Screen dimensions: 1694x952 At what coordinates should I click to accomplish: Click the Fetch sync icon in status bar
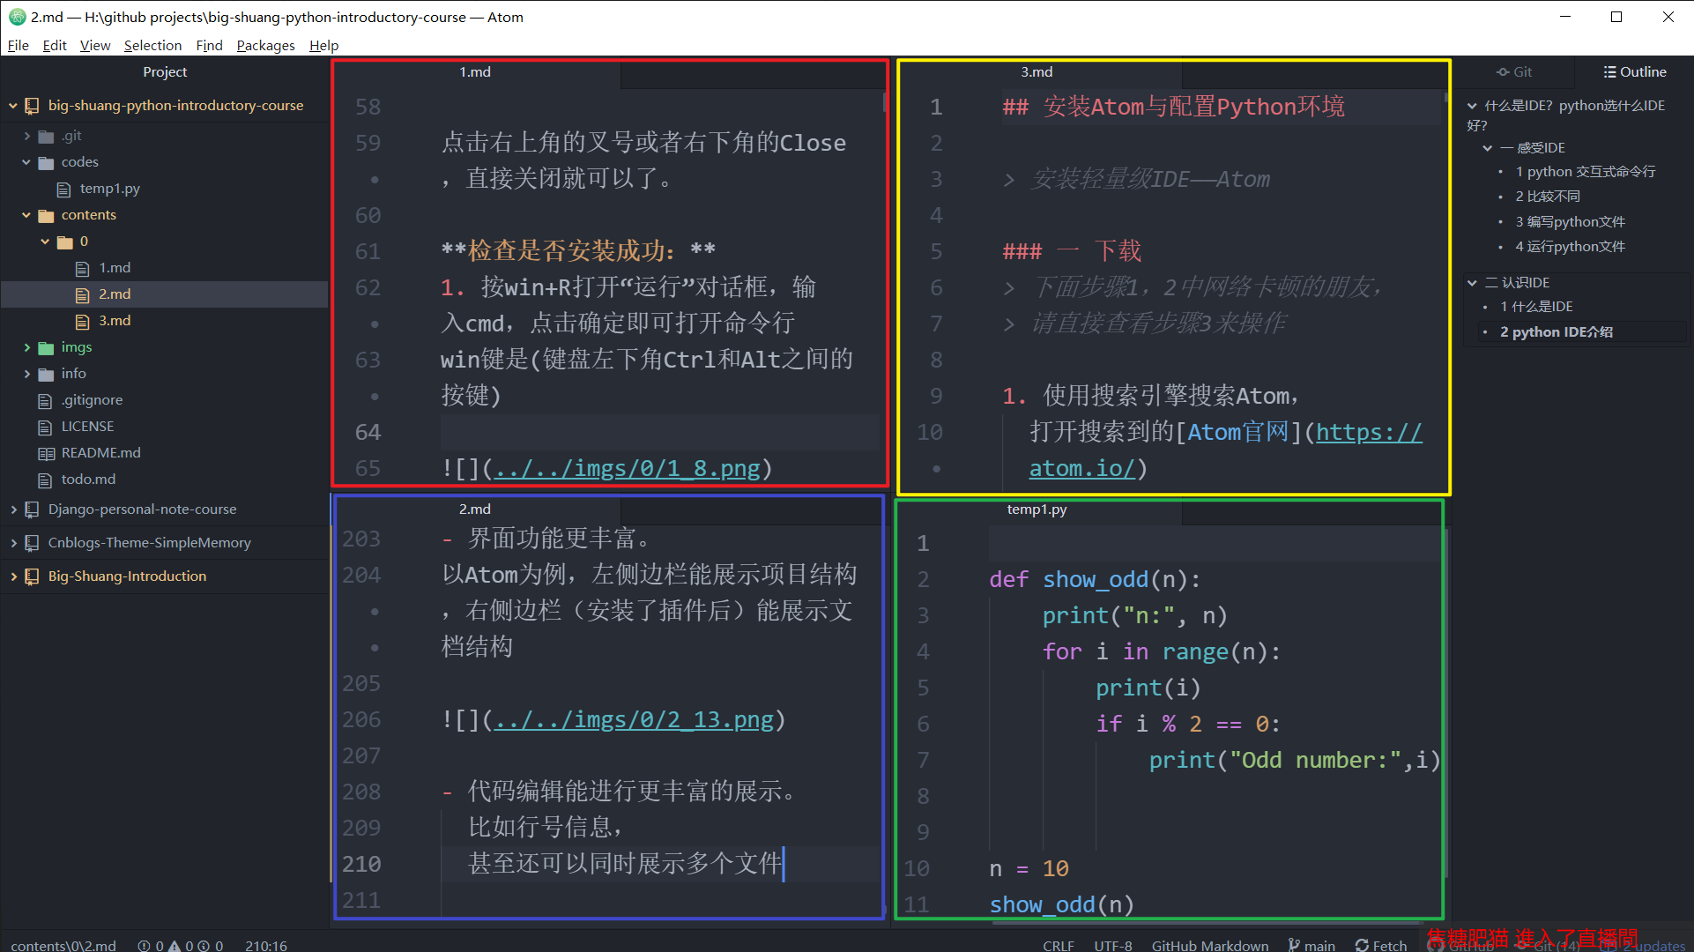pyautogui.click(x=1363, y=945)
